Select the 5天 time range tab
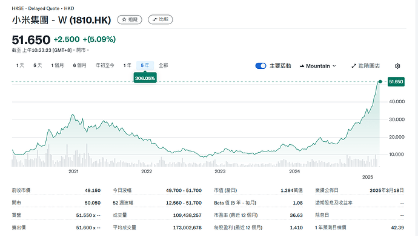 tap(38, 65)
